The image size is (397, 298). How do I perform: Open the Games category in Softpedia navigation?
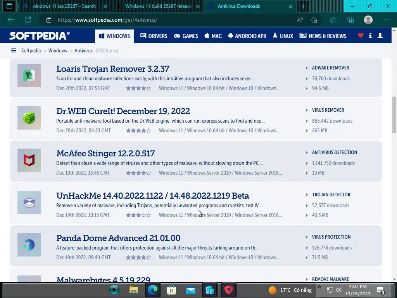186,36
